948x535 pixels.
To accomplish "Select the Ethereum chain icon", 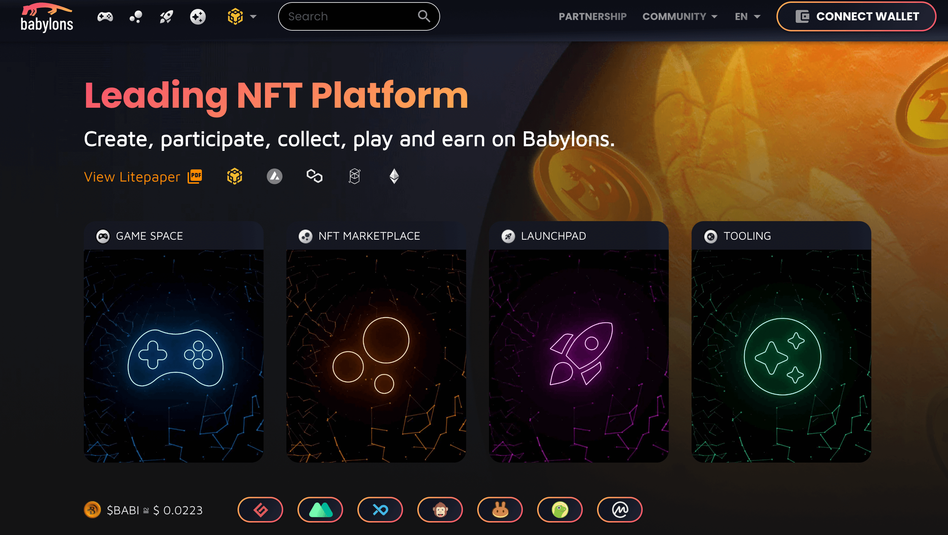I will (394, 176).
